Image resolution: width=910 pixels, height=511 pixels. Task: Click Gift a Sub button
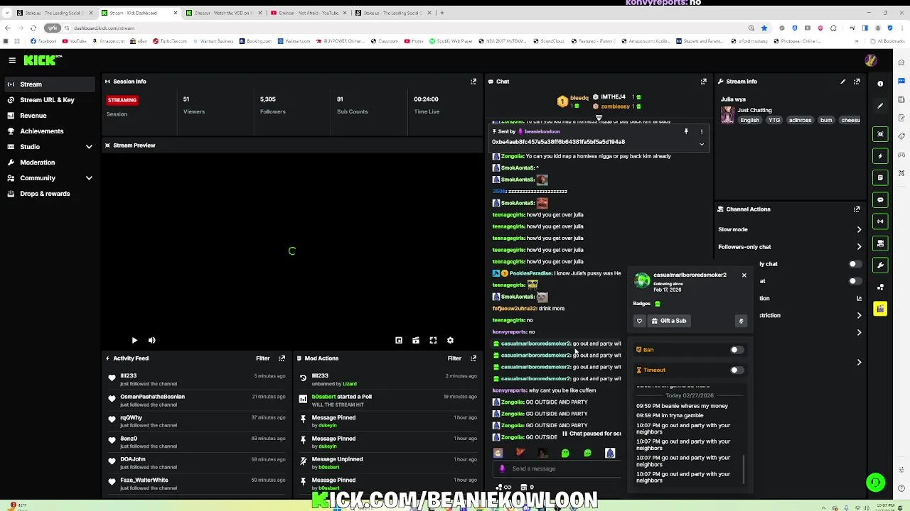[x=669, y=321]
